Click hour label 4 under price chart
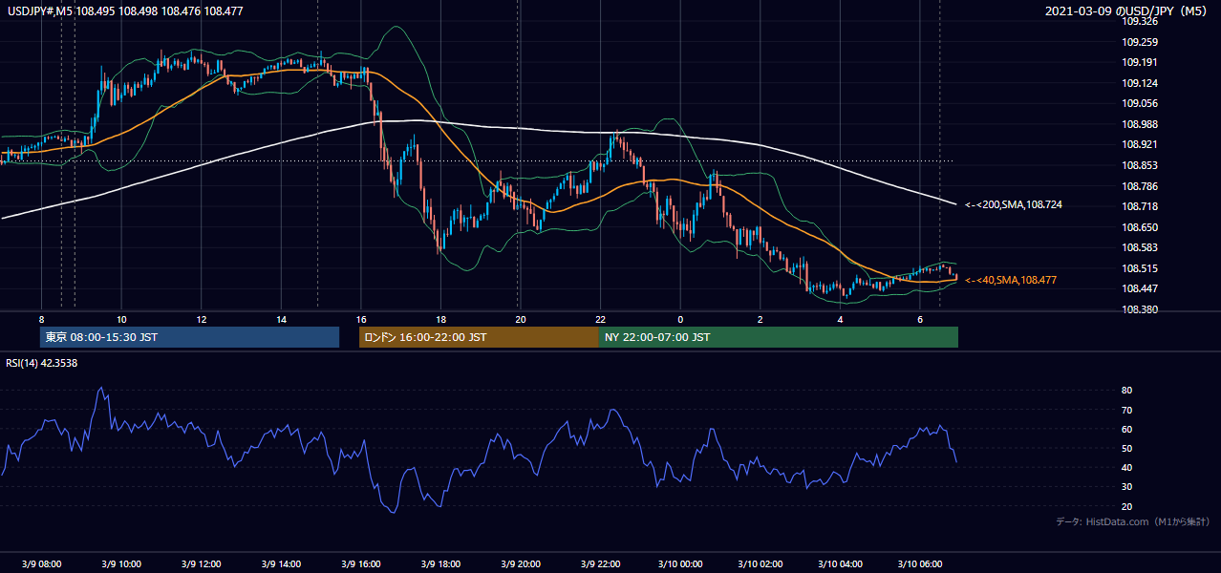The image size is (1221, 573). tap(841, 319)
